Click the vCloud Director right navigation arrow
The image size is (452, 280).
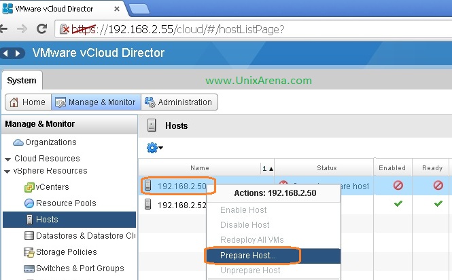click(x=18, y=53)
